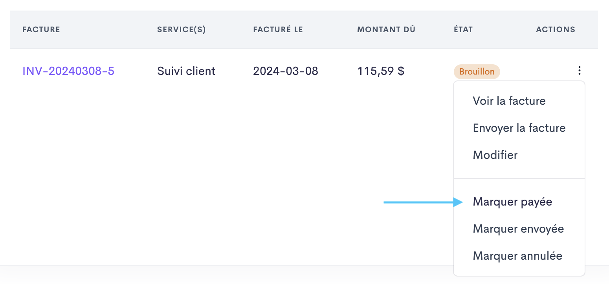Click the 115,59 $ amount cell

381,71
